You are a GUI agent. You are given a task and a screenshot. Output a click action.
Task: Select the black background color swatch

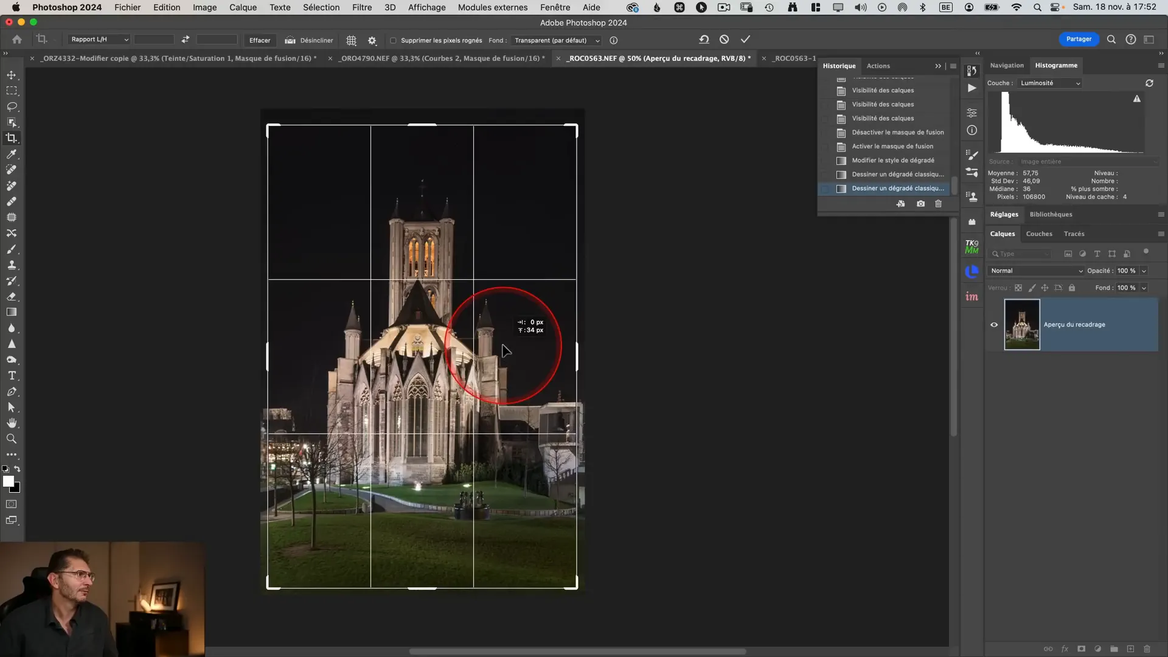coord(17,488)
